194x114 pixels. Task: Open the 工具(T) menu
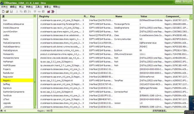tap(39, 7)
